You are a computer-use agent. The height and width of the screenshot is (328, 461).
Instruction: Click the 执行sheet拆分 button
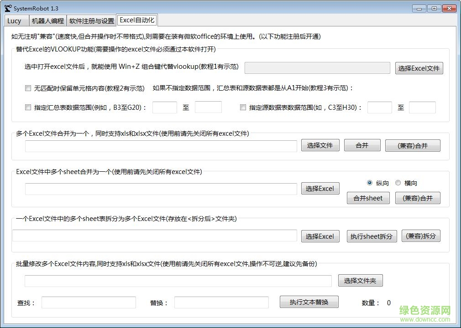[x=372, y=236]
